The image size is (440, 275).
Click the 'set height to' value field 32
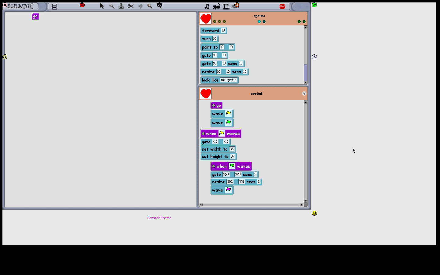(233, 156)
